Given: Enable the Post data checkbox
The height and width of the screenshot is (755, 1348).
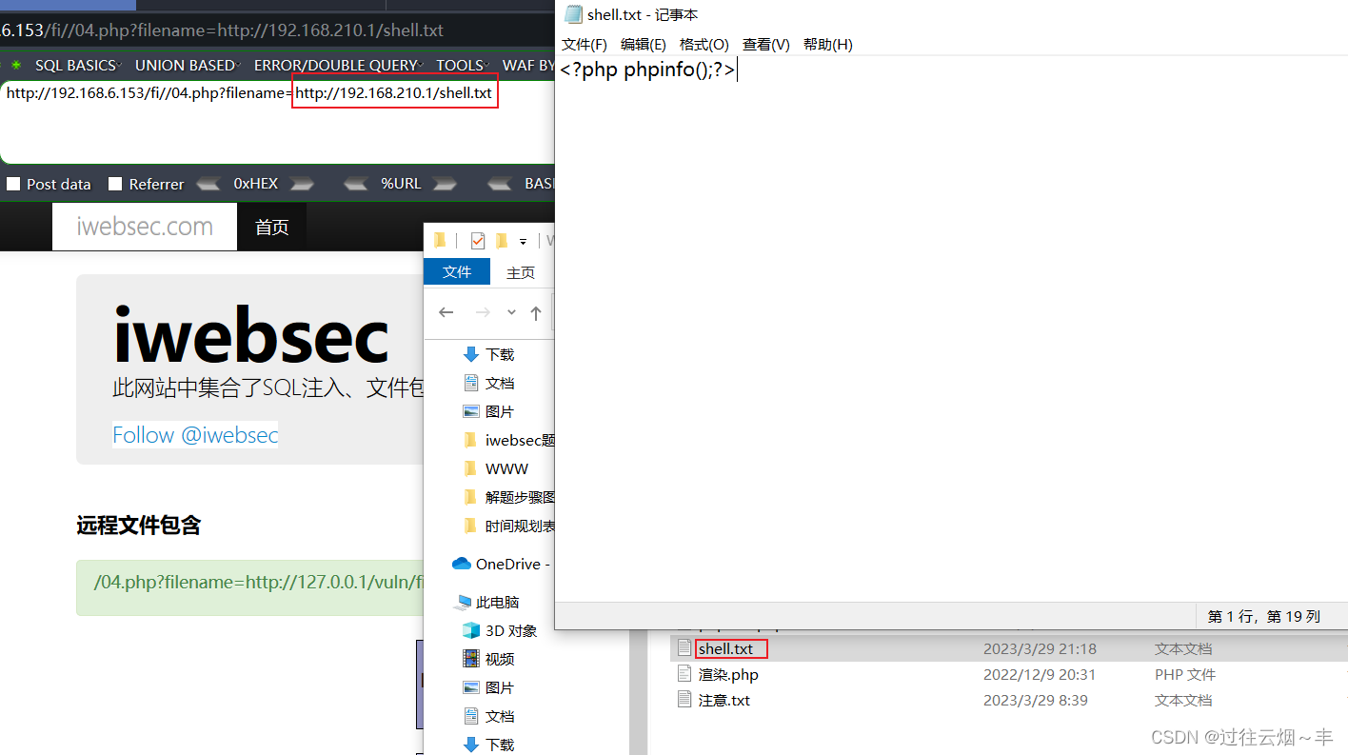Looking at the screenshot, I should (13, 184).
